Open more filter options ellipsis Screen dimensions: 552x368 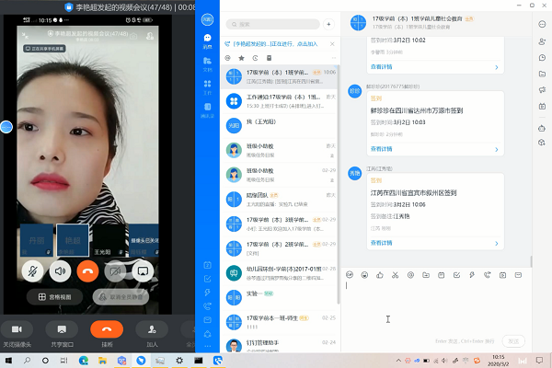(334, 58)
